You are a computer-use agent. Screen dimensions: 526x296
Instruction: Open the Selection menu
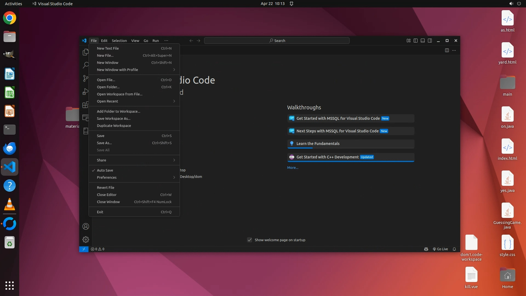(119, 41)
